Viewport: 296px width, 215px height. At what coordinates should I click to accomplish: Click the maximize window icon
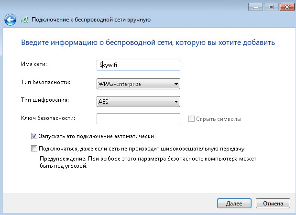coord(271,7)
